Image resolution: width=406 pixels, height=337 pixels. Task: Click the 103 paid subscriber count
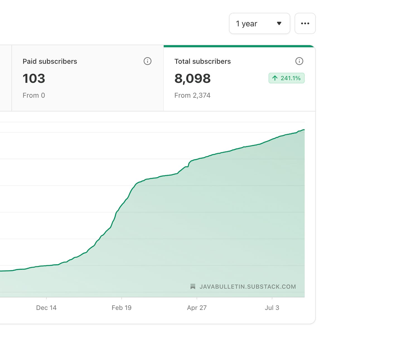[x=34, y=79]
